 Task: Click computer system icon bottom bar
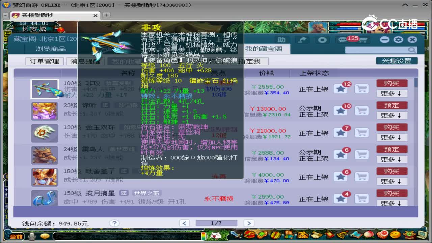422,235
